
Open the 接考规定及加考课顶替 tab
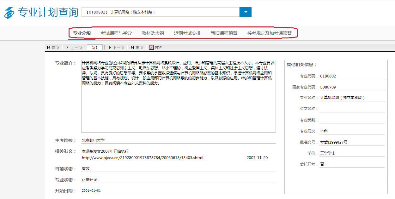269,33
